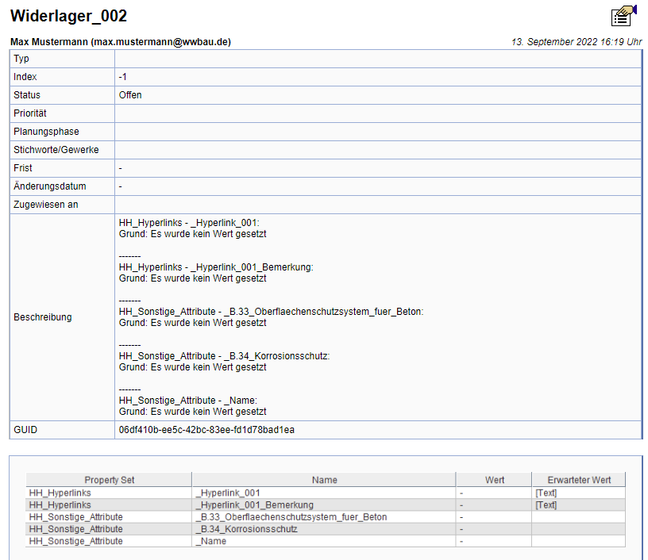Image resolution: width=648 pixels, height=560 pixels.
Task: Click the Stichworte/Gewerke row label
Action: click(56, 150)
